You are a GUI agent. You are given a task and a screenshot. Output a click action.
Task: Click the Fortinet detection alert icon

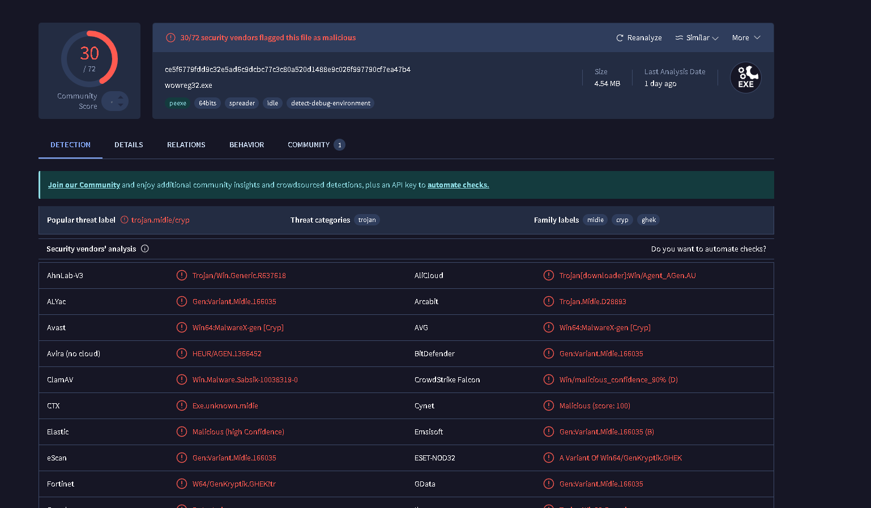pyautogui.click(x=182, y=484)
